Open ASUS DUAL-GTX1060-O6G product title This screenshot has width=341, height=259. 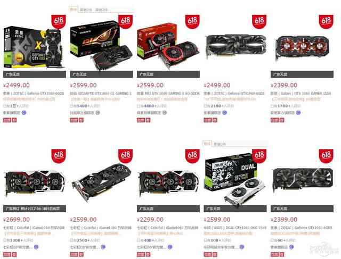pos(235,228)
